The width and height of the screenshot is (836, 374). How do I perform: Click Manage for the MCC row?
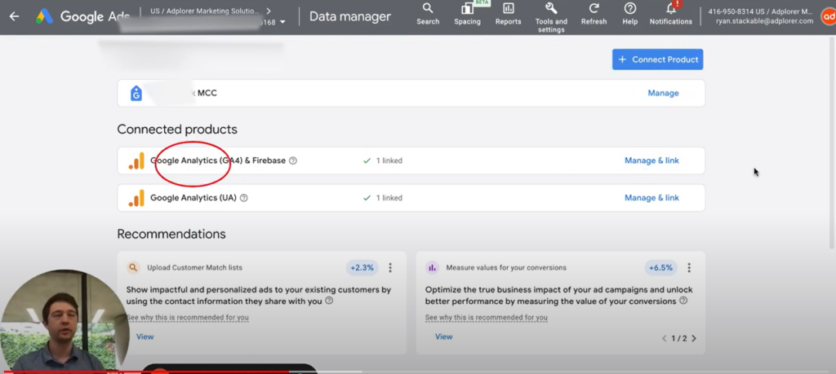tap(663, 93)
